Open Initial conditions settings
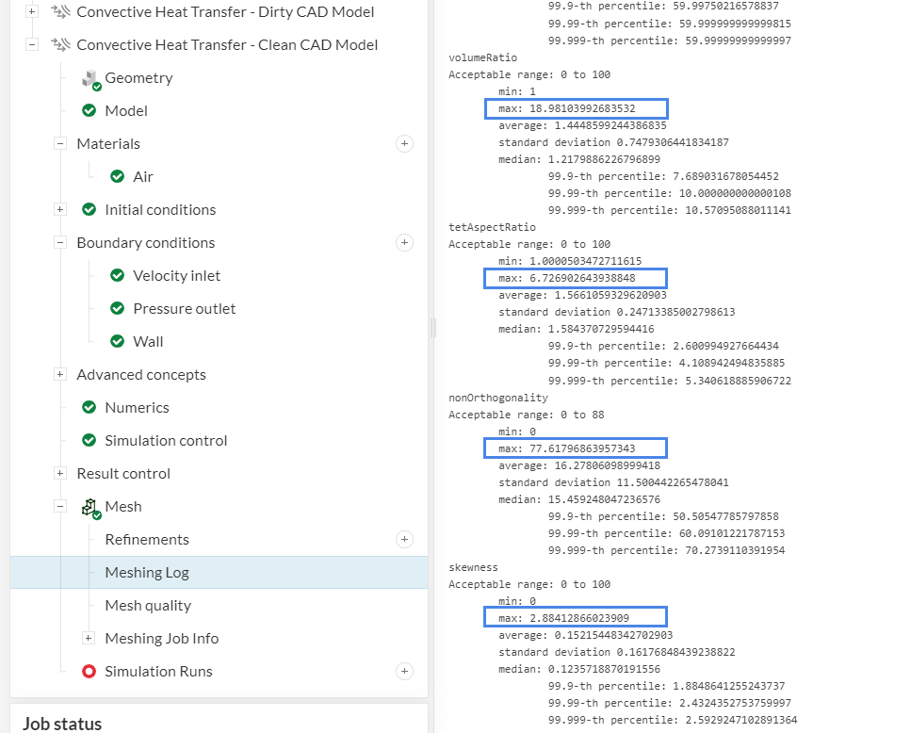Image resolution: width=911 pixels, height=733 pixels. point(160,210)
